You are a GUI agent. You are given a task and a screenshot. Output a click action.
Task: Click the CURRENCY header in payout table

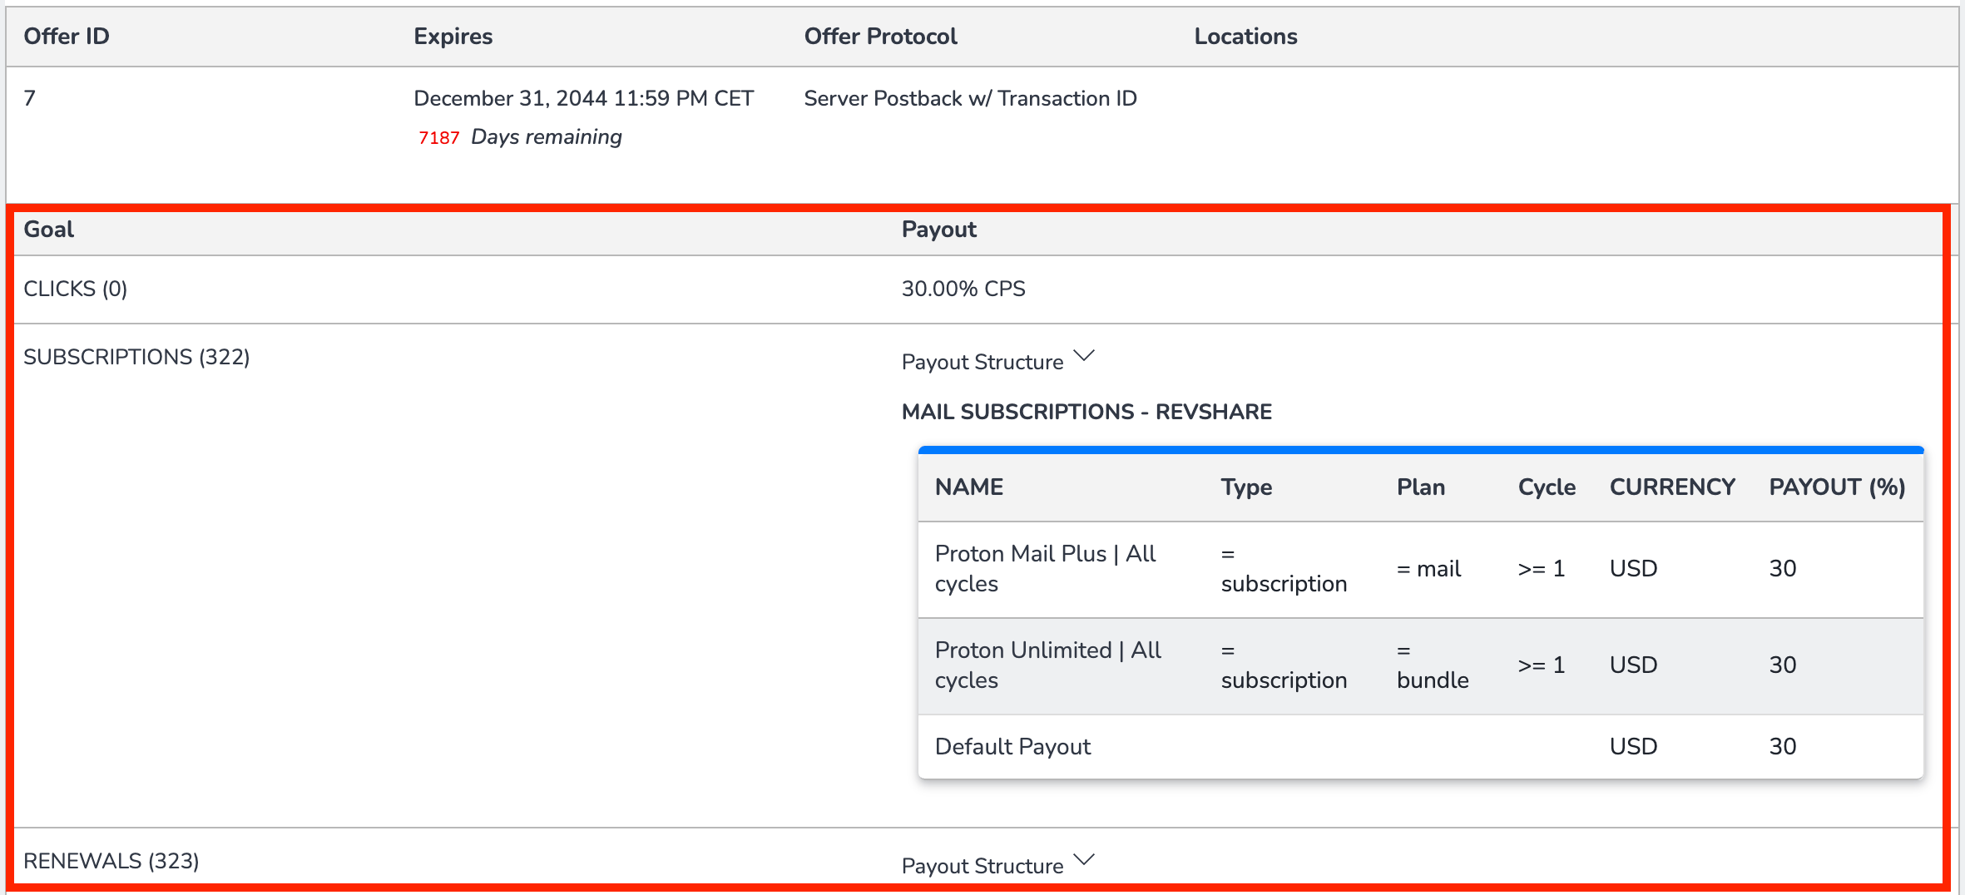(1672, 487)
